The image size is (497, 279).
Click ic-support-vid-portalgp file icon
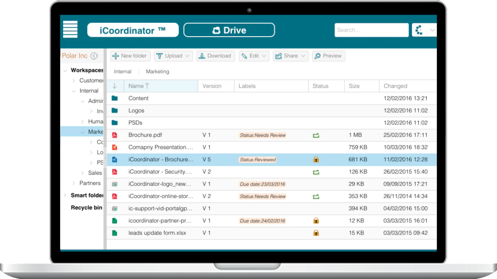[115, 208]
